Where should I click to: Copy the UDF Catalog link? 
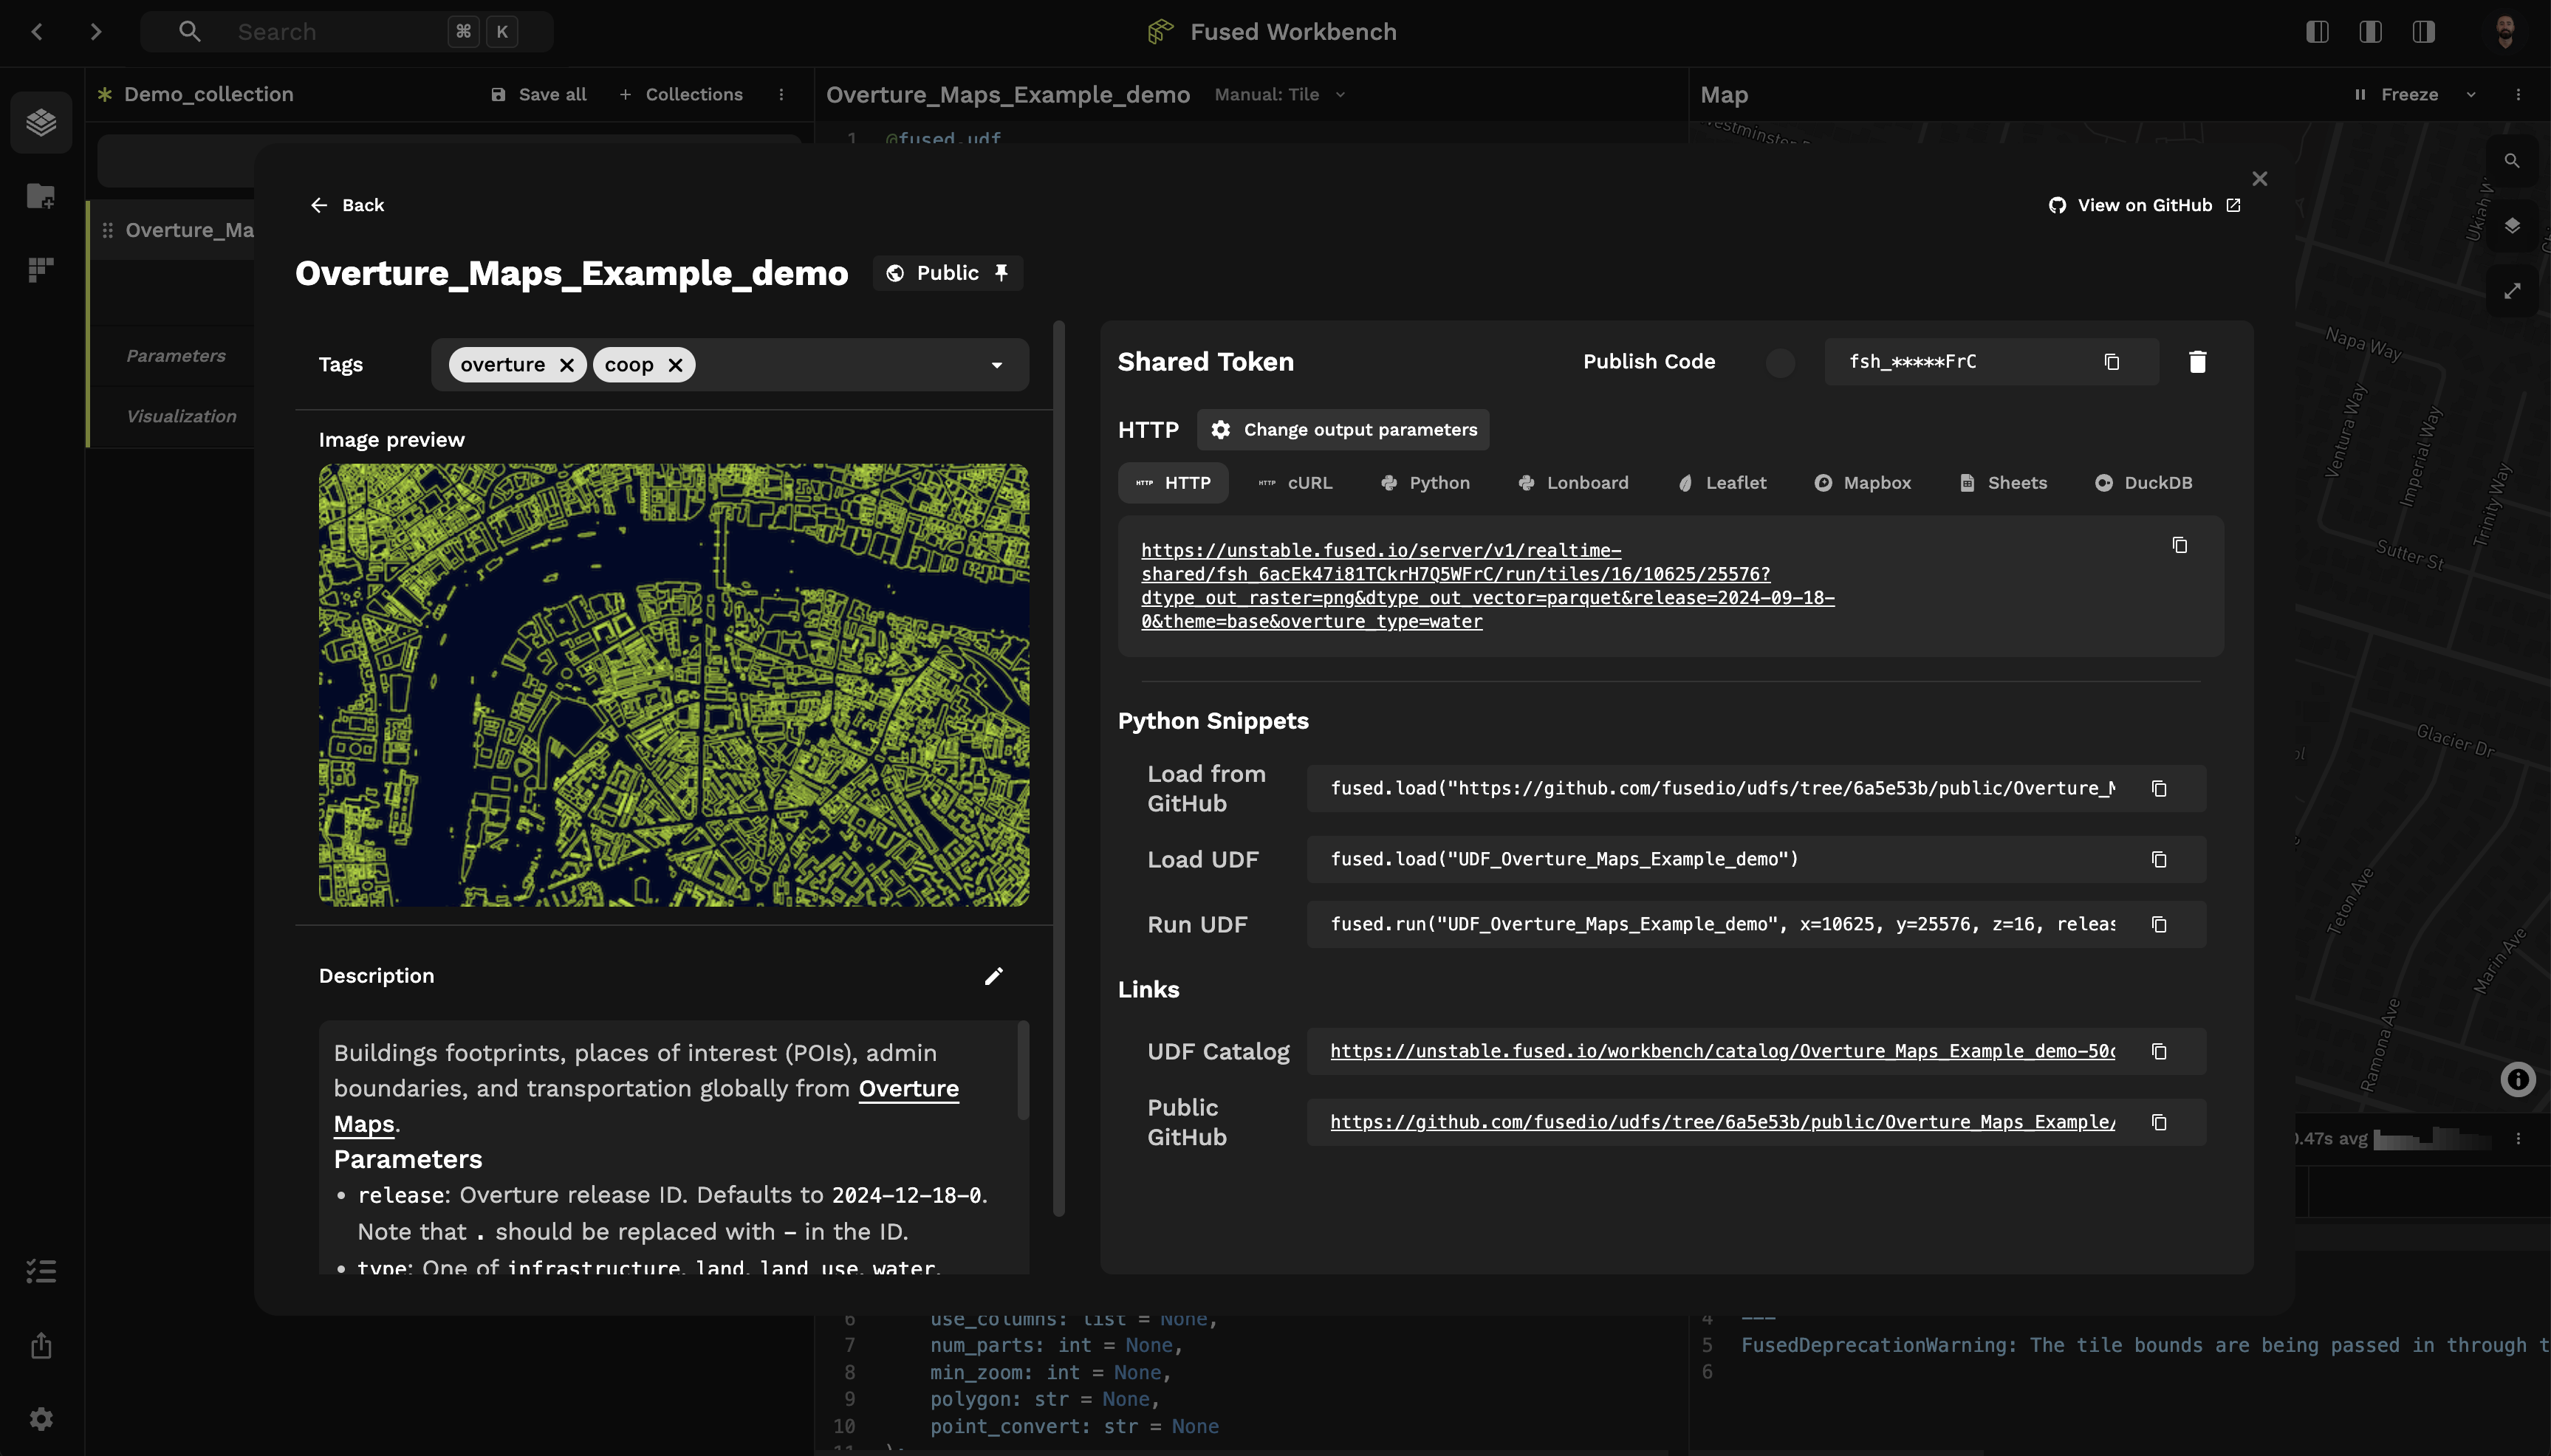2159,1052
